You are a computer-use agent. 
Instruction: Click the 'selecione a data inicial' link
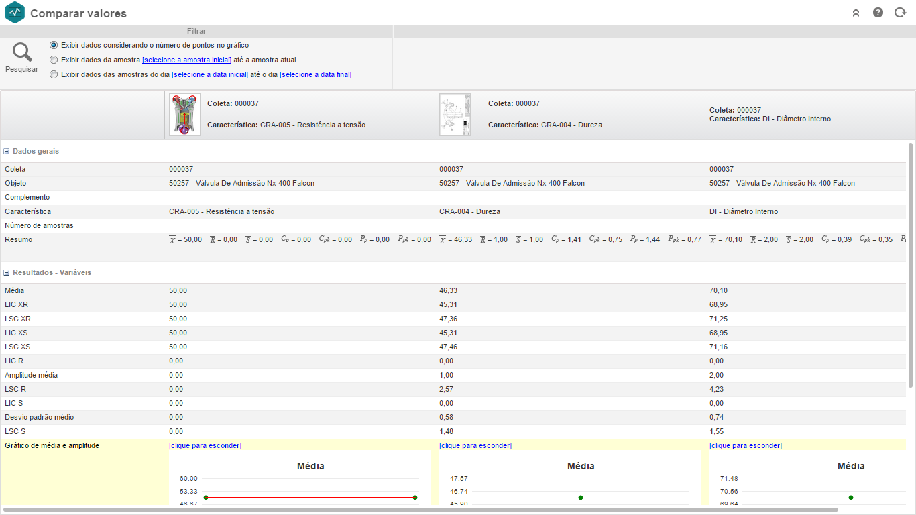click(210, 74)
